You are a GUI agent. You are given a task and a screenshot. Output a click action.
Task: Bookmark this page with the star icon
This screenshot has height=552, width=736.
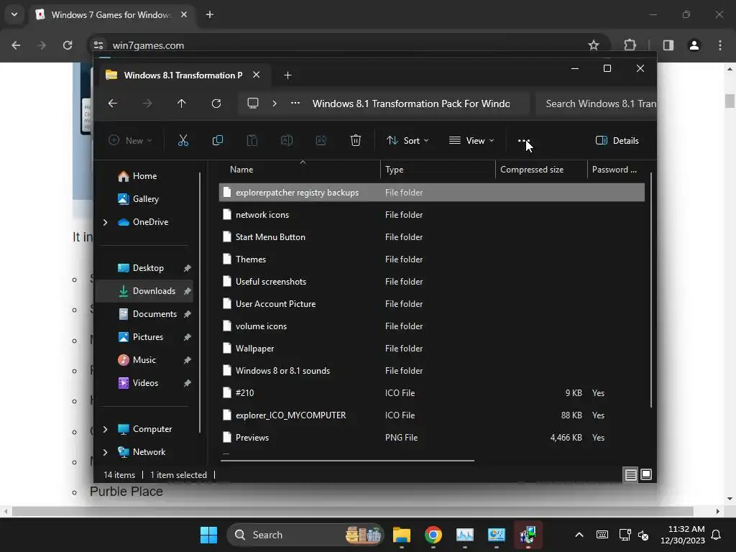coord(594,45)
